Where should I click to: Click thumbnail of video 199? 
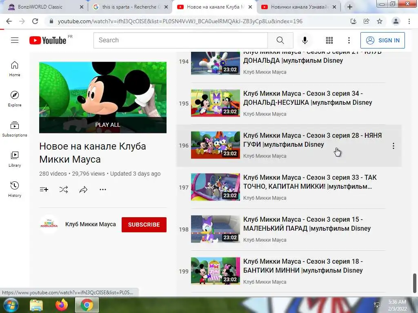point(216,271)
